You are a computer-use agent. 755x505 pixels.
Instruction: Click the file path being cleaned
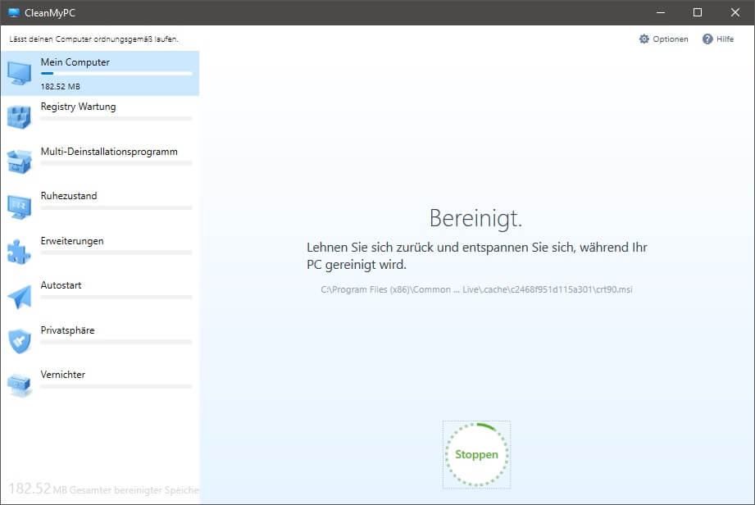pos(476,289)
